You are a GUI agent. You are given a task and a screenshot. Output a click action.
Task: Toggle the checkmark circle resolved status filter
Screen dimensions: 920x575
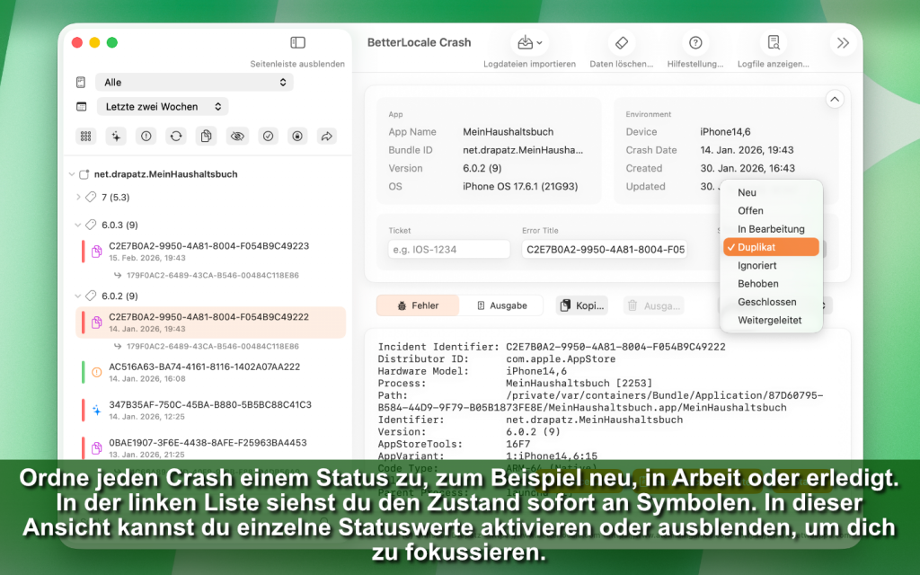click(267, 136)
